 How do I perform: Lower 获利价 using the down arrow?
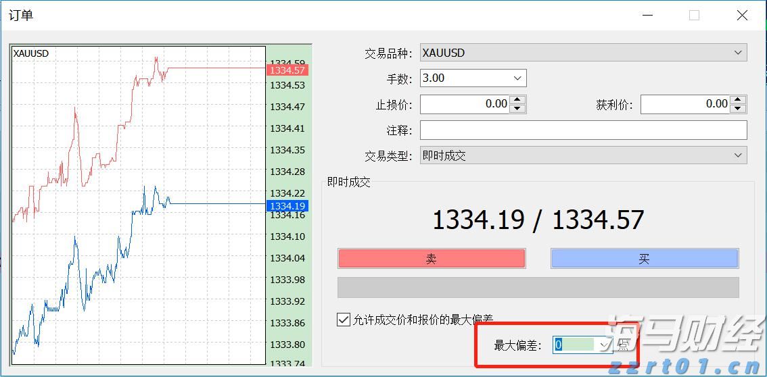point(738,108)
